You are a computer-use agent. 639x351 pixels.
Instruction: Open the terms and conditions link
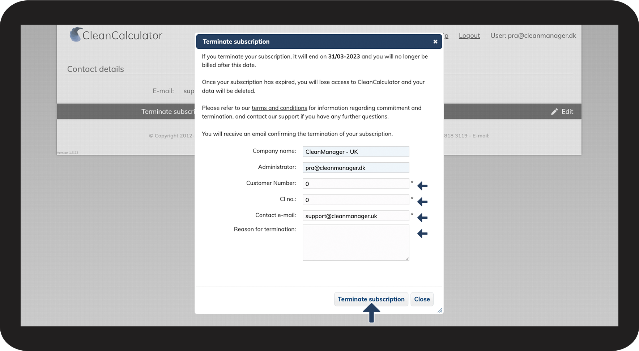279,108
